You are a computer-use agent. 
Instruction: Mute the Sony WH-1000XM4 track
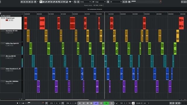pyautogui.click(x=2, y=81)
